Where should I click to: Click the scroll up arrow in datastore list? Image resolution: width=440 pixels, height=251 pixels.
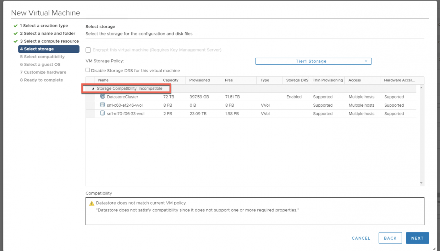421,88
